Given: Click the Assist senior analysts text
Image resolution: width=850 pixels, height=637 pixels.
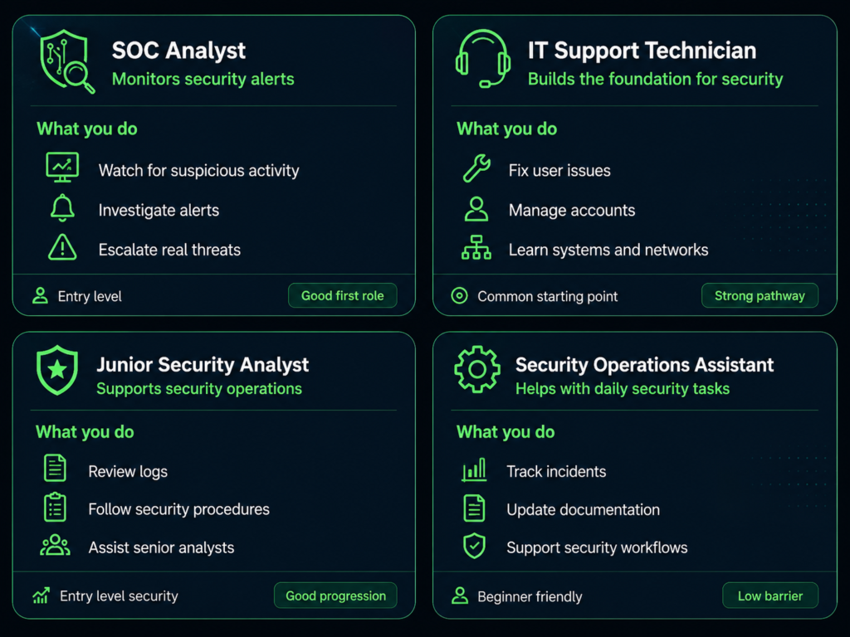Looking at the screenshot, I should 162,547.
